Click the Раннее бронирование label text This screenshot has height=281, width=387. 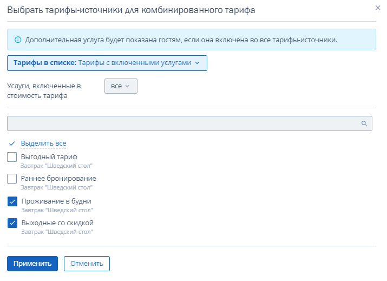(58, 178)
